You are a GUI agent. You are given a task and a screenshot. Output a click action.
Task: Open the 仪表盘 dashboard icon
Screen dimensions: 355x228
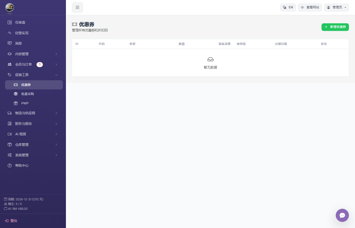click(10, 22)
